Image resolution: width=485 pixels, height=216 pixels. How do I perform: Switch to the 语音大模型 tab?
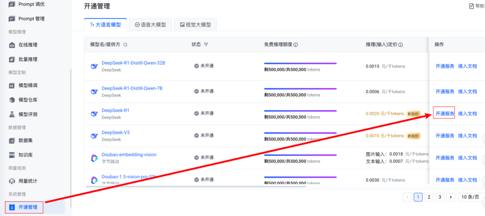point(150,25)
